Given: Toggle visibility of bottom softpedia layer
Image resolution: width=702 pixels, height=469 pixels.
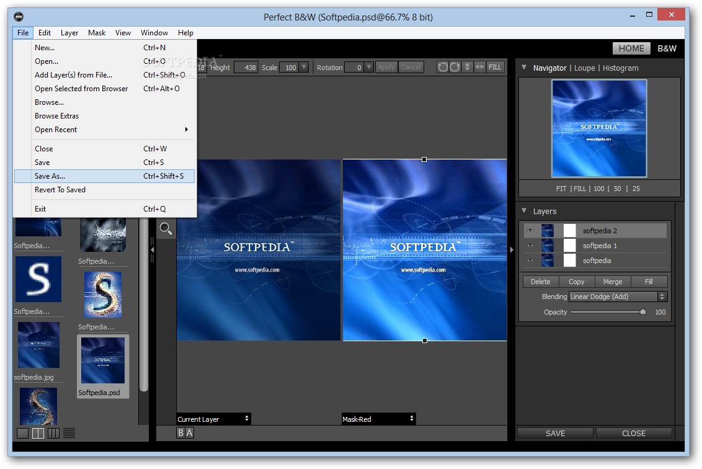Looking at the screenshot, I should [x=530, y=261].
